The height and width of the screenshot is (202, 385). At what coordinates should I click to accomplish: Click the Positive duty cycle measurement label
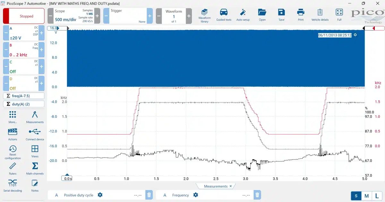tap(79, 195)
